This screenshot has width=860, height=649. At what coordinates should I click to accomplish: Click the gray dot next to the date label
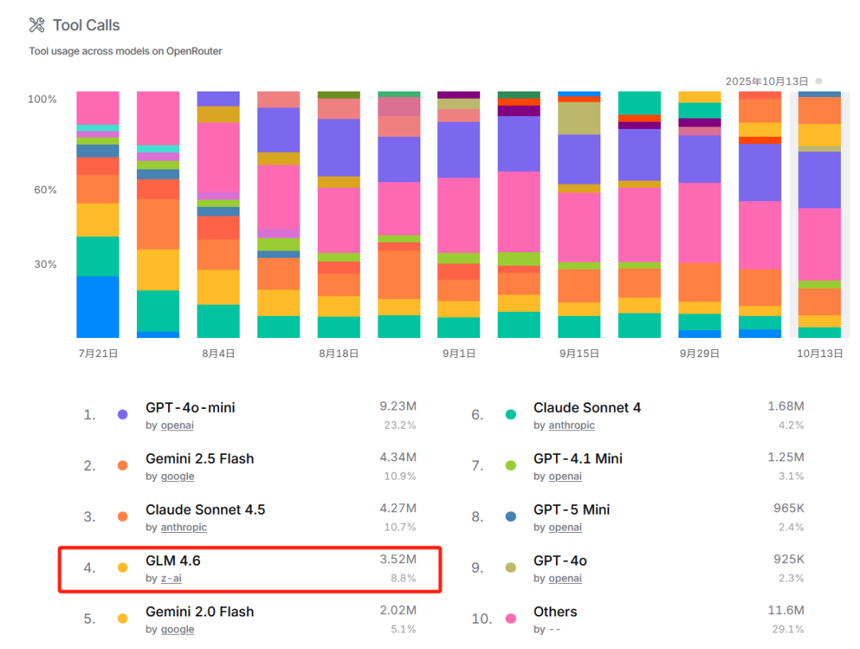[x=819, y=81]
